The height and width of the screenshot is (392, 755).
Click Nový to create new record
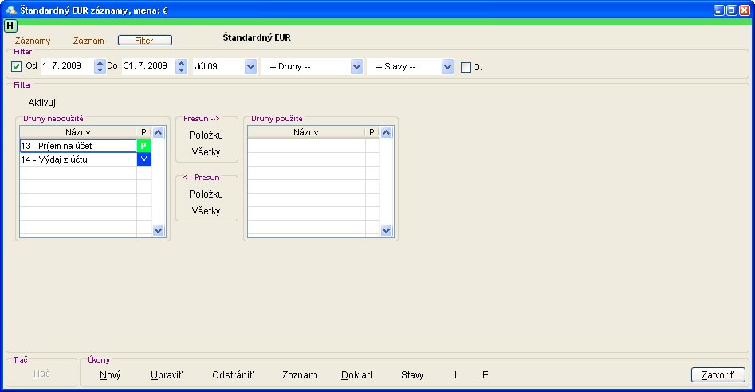[110, 374]
